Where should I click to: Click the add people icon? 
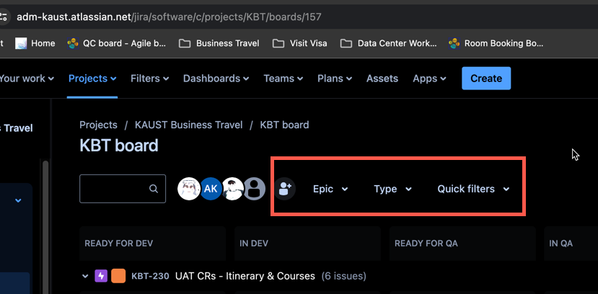(285, 189)
